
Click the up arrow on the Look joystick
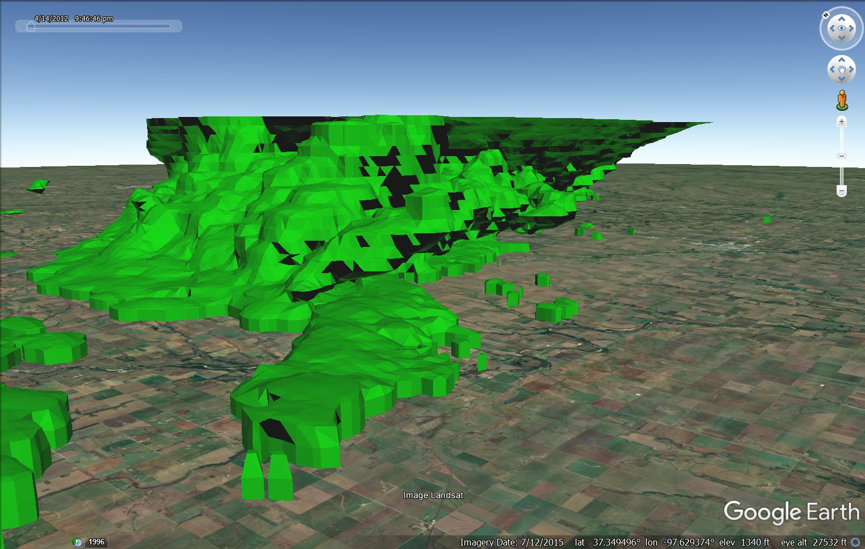pos(842,18)
